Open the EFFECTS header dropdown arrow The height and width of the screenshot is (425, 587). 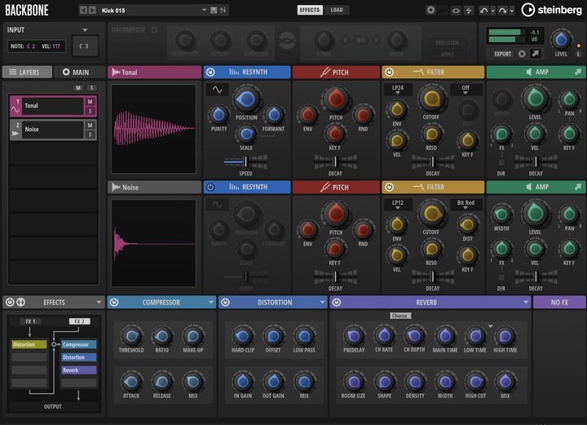click(99, 302)
